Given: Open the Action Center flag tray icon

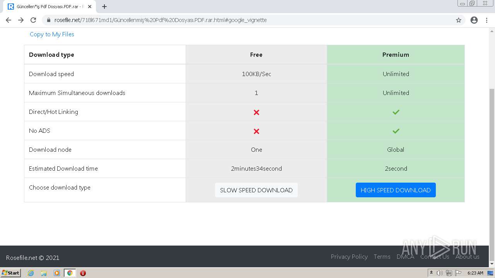Looking at the screenshot, I should tap(458, 273).
